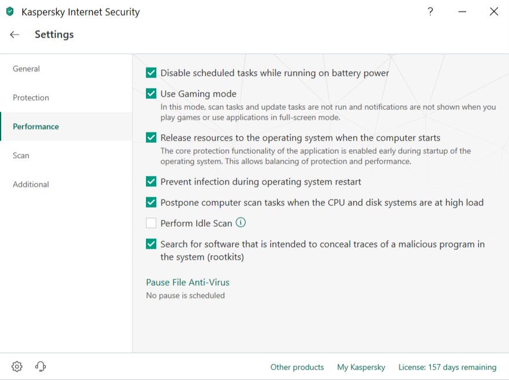Click the My Kaspersky link
The image size is (509, 380).
(x=361, y=367)
